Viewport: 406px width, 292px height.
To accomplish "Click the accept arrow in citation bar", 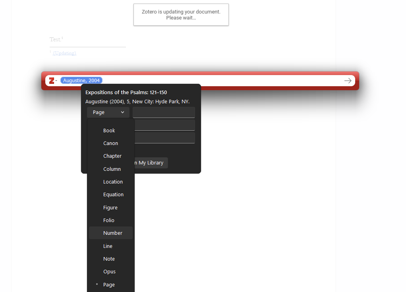I will tap(348, 81).
